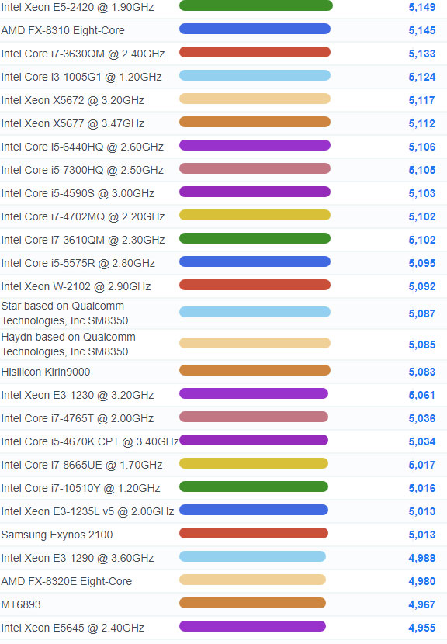Screen dimensions: 447x644
Task: Click score 5,103
Action: pos(422,193)
